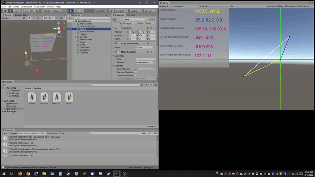Click the Pause button
Viewport: 315px width, 177px height.
click(x=76, y=11)
